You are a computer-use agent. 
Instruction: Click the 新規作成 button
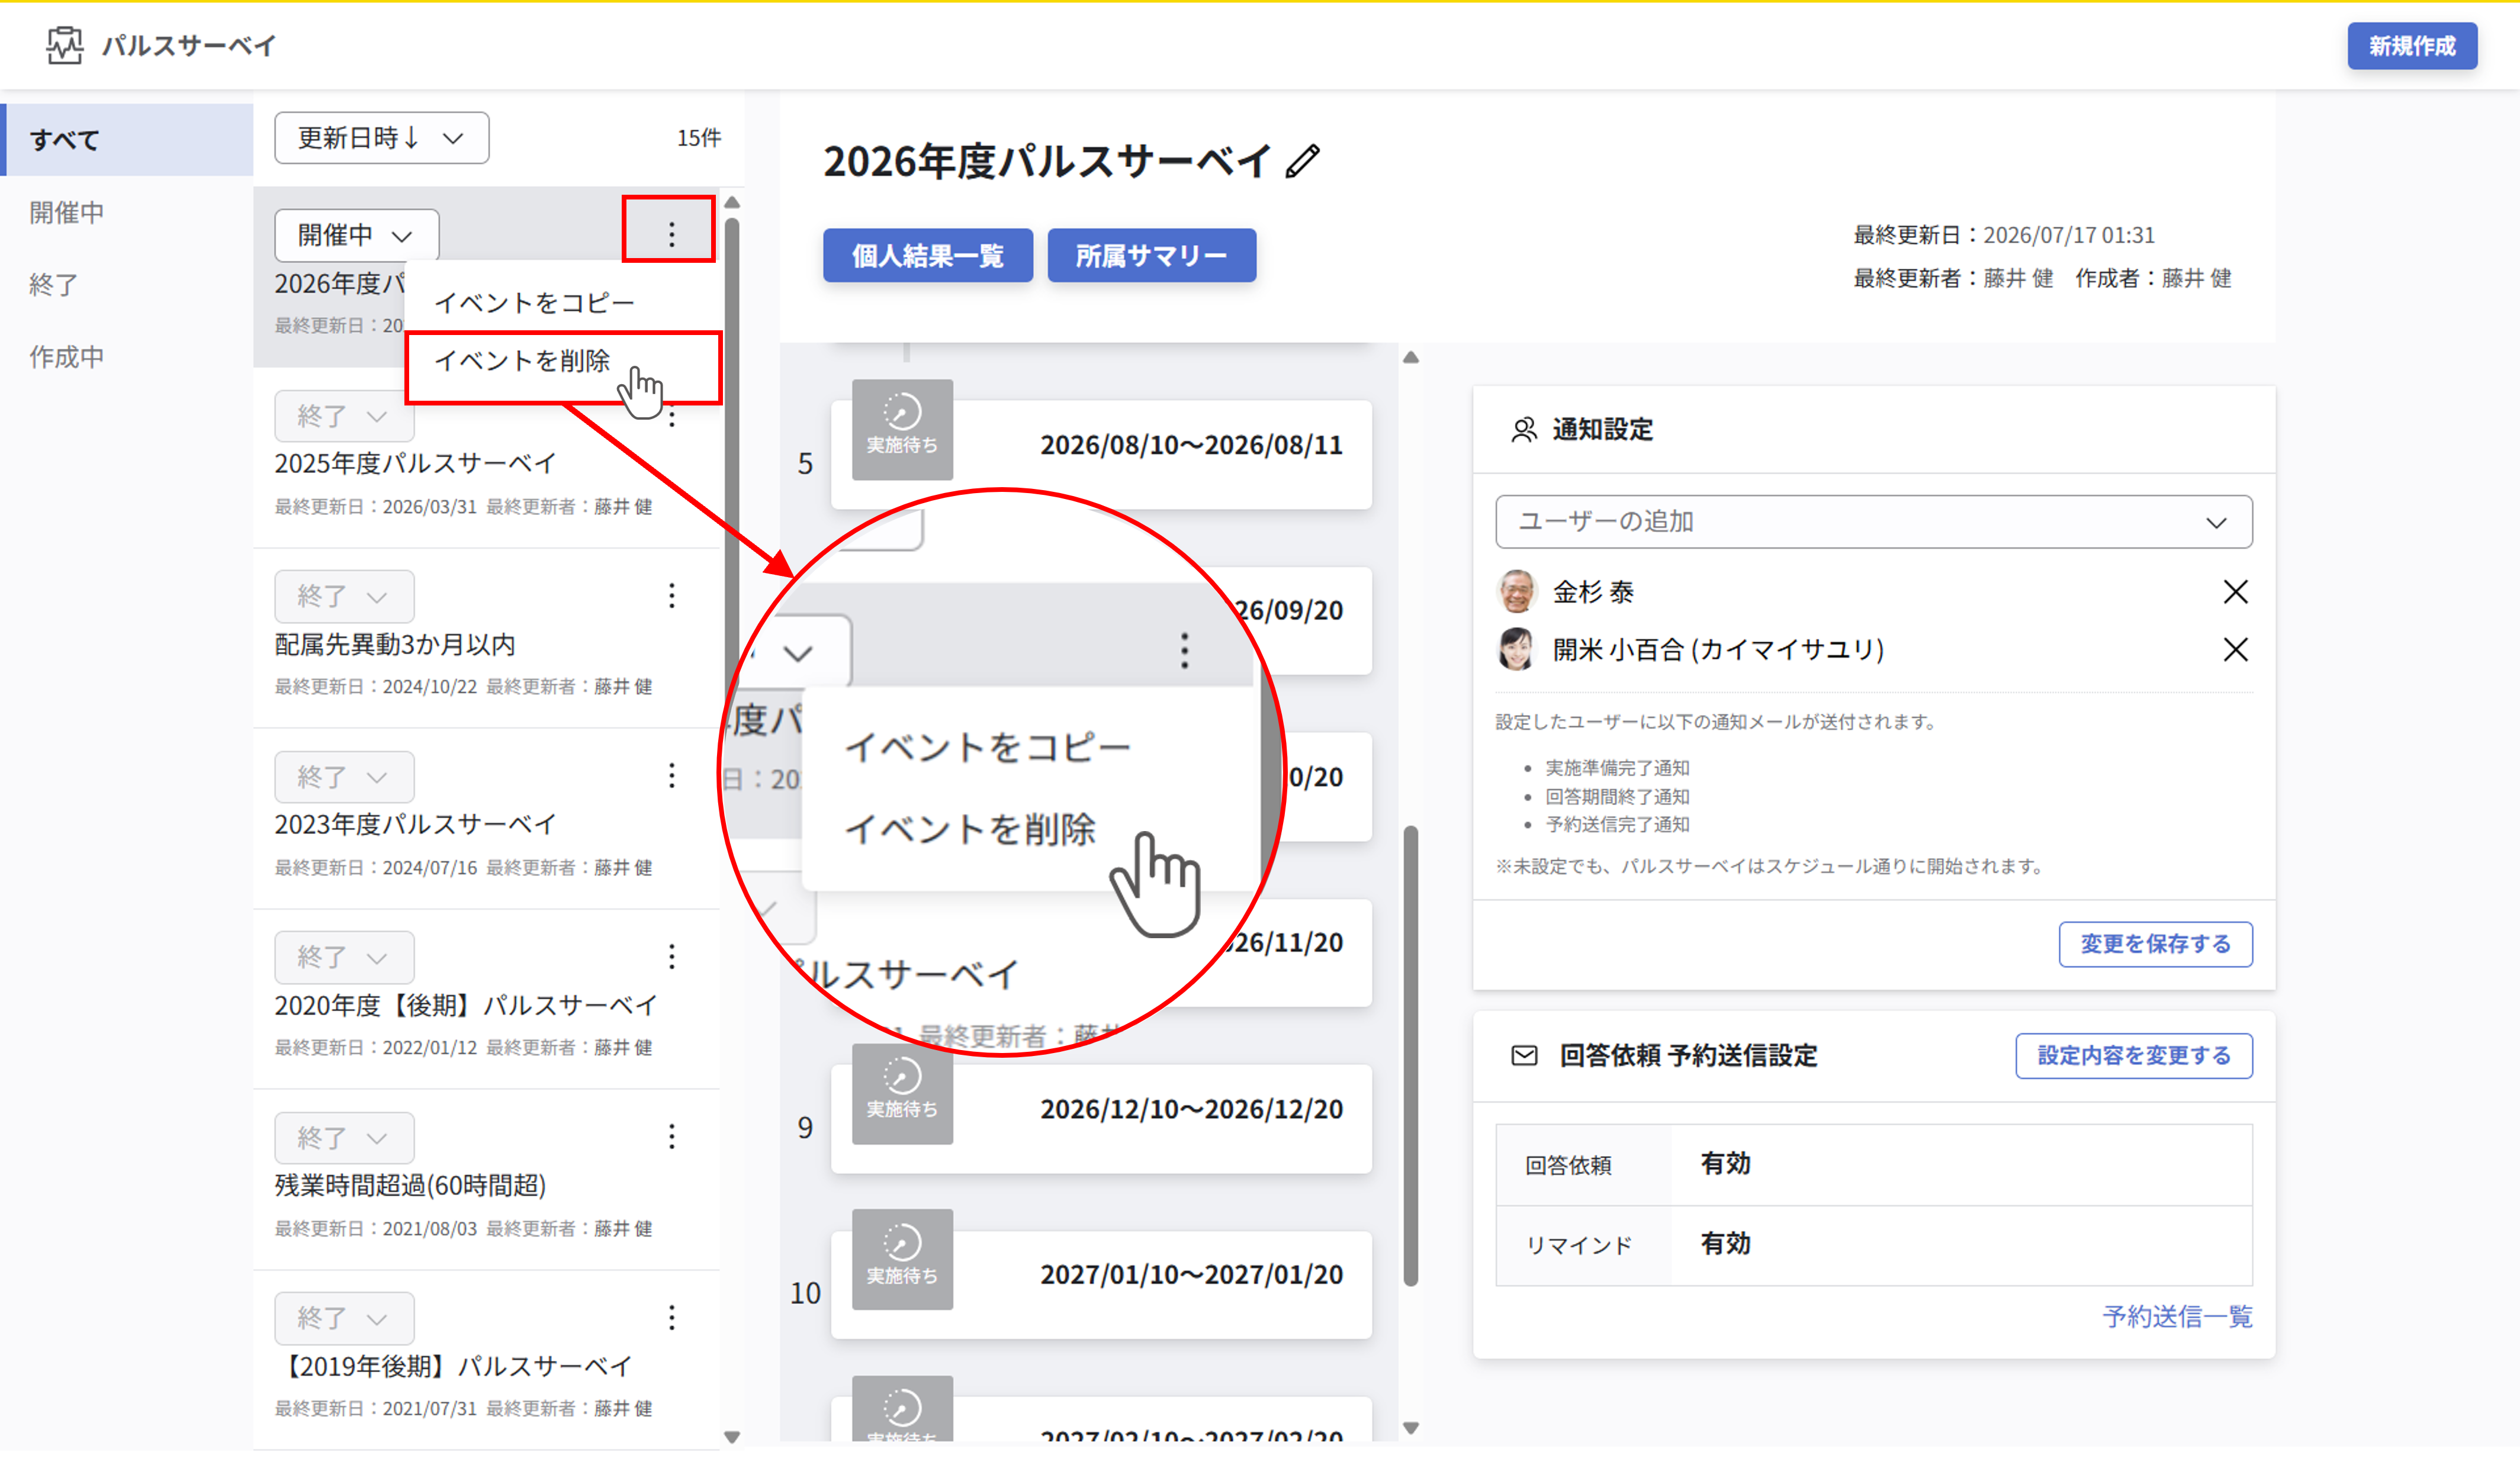pyautogui.click(x=2411, y=46)
